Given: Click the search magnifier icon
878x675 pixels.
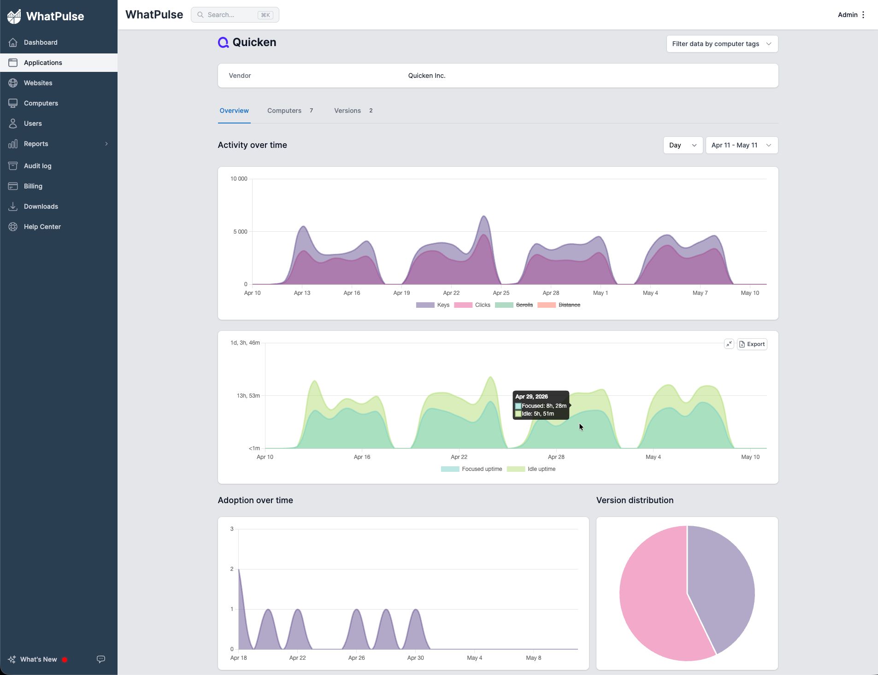Looking at the screenshot, I should click(200, 15).
